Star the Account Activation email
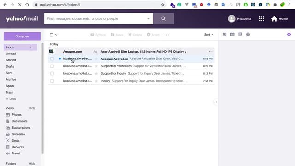Screen dimensions: 295x166 click(96, 59)
